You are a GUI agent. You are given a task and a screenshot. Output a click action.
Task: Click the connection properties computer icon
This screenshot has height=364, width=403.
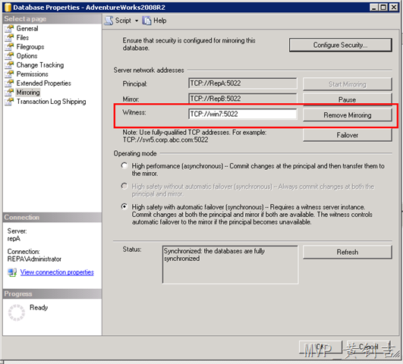coord(12,272)
